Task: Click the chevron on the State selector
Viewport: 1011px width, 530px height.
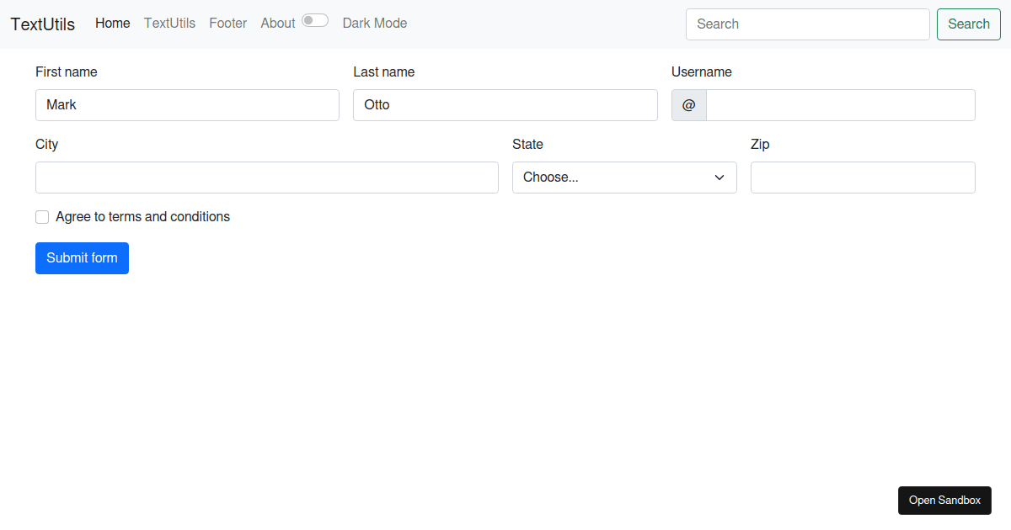Action: (x=720, y=178)
